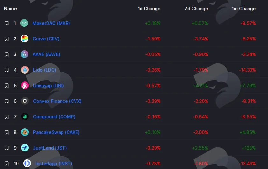Open the PancakeSwap (CAKE) link
The image size is (268, 169).
click(x=56, y=132)
